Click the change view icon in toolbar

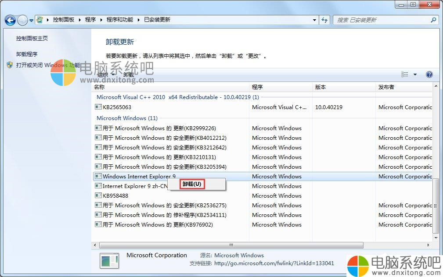click(404, 75)
